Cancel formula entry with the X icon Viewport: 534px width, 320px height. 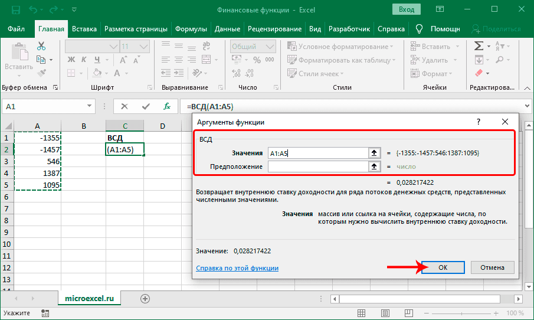(x=125, y=106)
